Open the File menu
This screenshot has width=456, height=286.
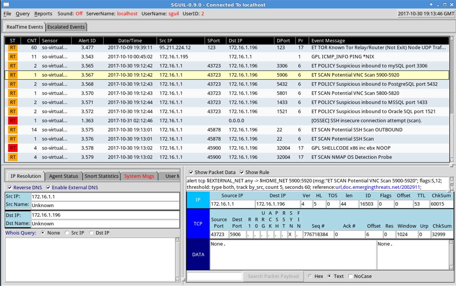coord(7,14)
